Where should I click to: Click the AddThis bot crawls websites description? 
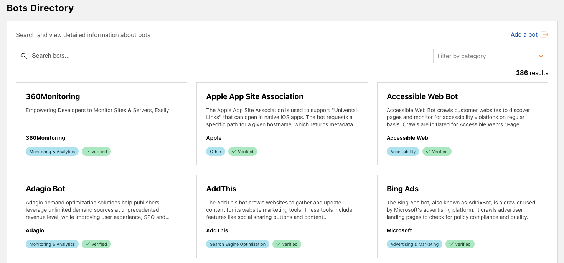click(x=279, y=210)
